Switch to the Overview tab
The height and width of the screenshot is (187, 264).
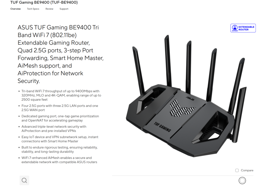pyautogui.click(x=15, y=9)
